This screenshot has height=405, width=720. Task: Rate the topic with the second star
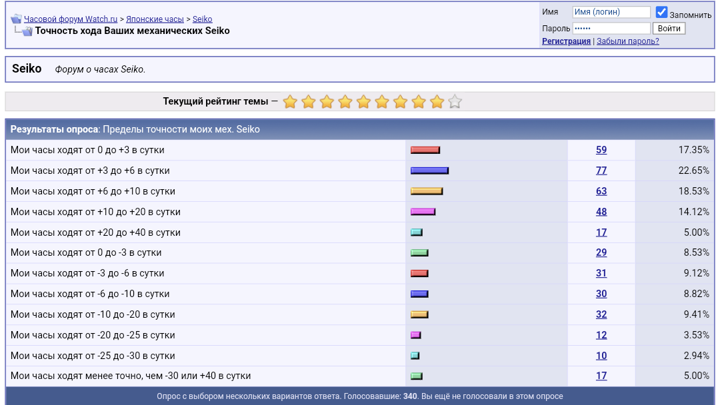(x=309, y=101)
